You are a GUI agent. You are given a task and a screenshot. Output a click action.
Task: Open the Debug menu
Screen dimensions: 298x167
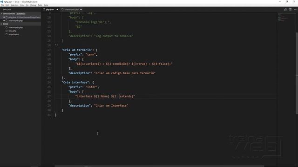(33, 5)
